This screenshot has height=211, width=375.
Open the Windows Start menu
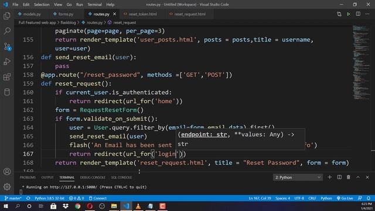pos(6,206)
